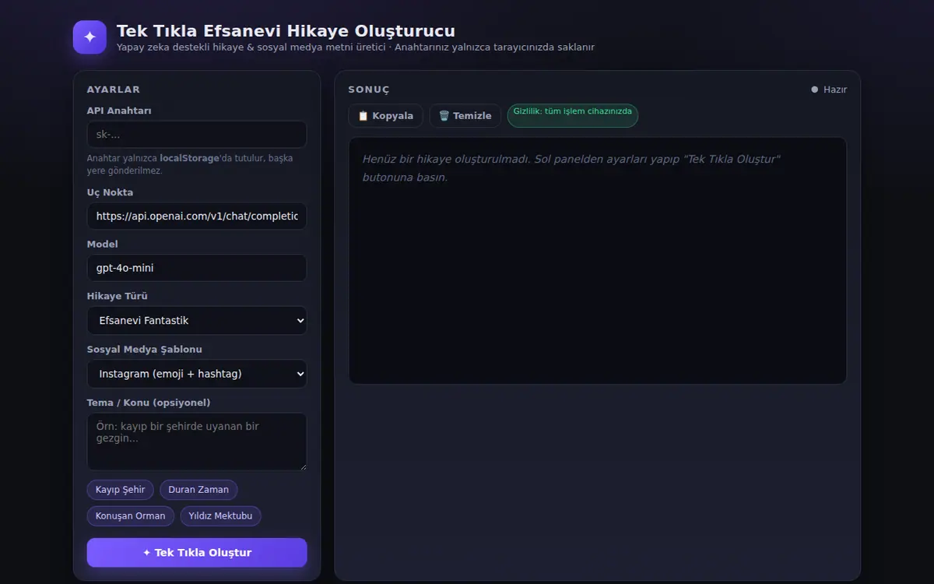Click the API Anahtarı input field
The height and width of the screenshot is (584, 934).
point(197,134)
